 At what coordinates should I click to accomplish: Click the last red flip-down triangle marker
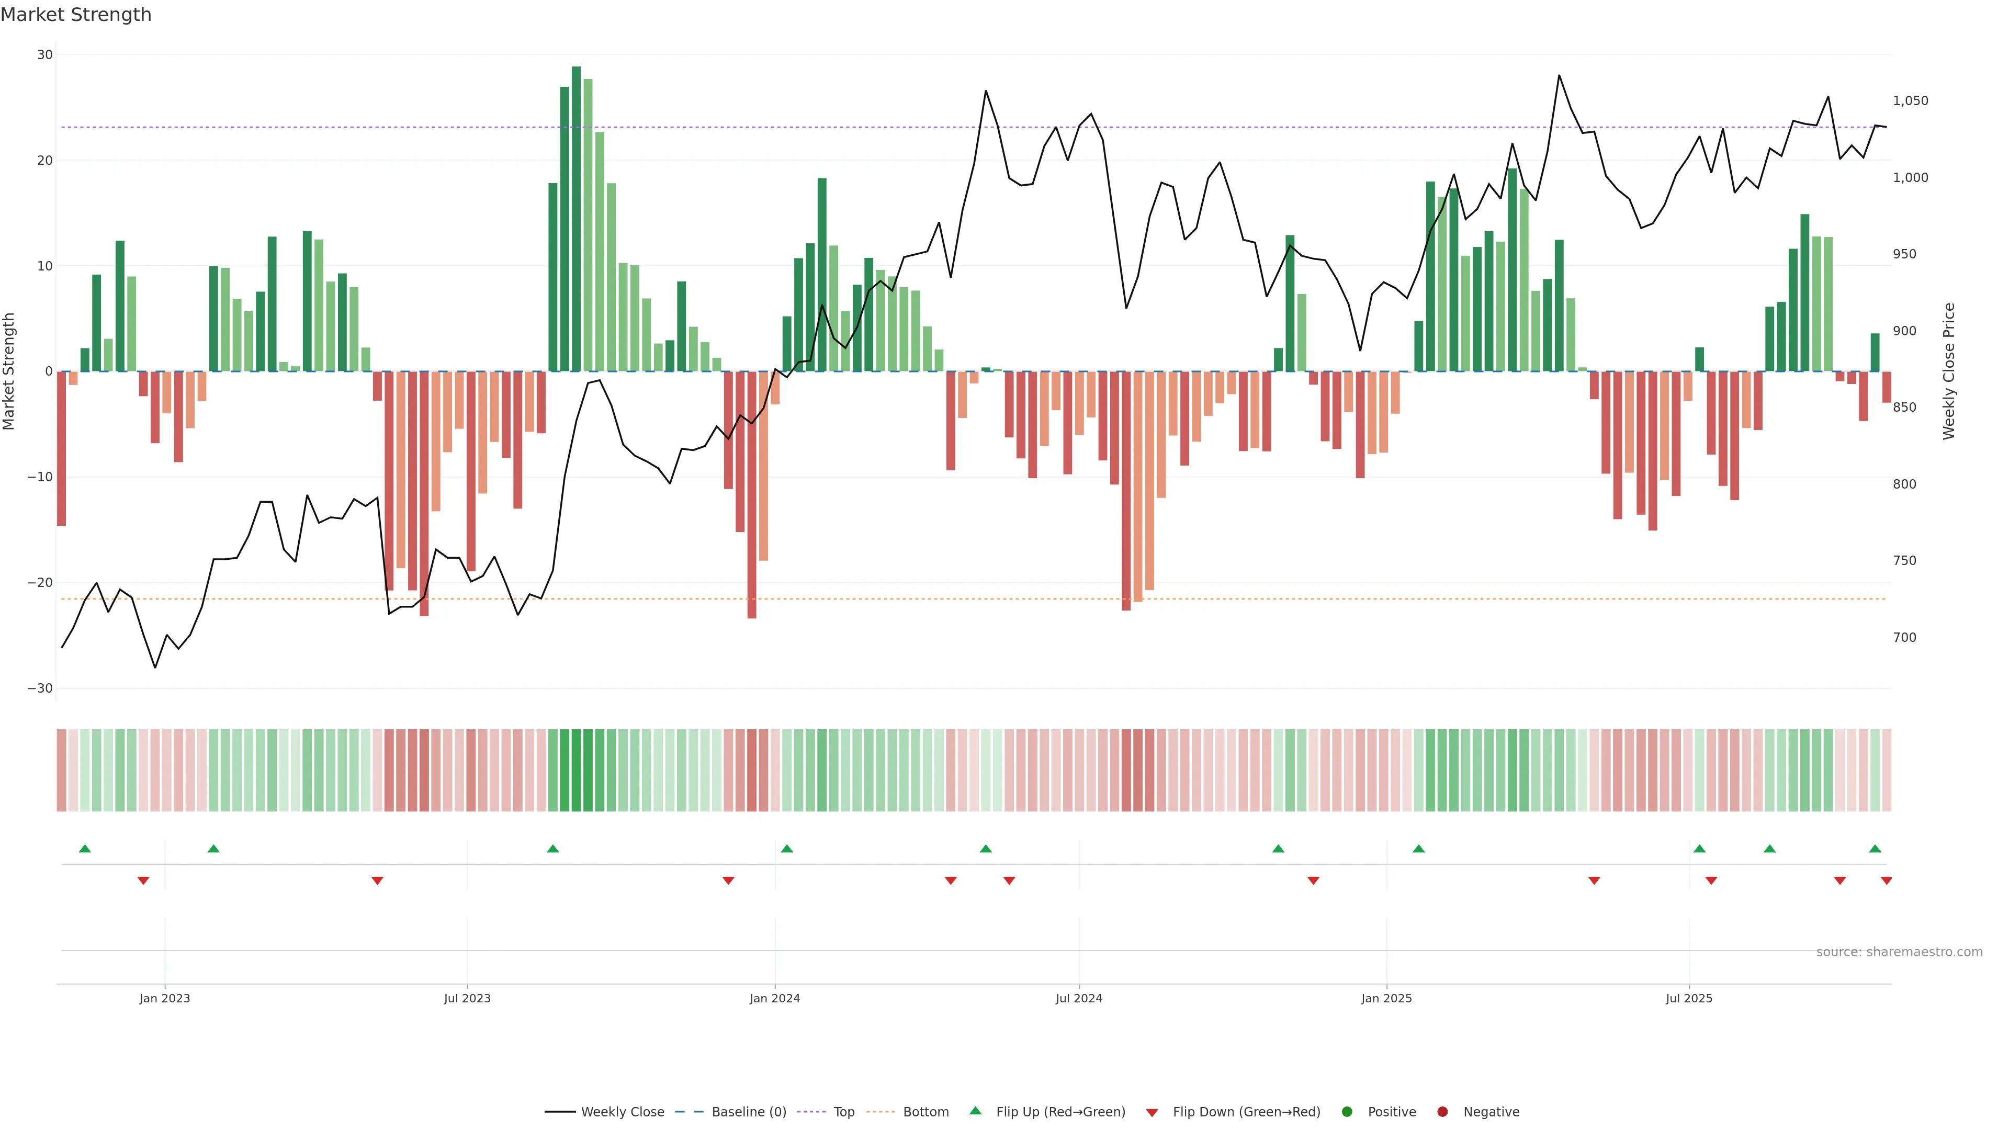pos(1886,880)
